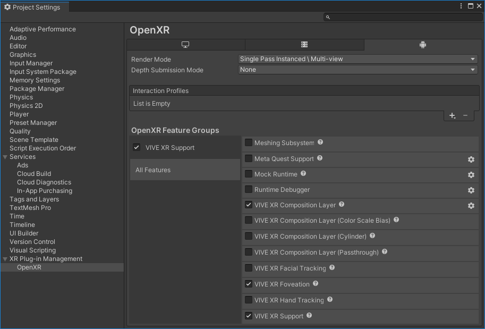Enable Composition Layer (Color Scale Bias) checkbox
485x329 pixels.
(249, 220)
